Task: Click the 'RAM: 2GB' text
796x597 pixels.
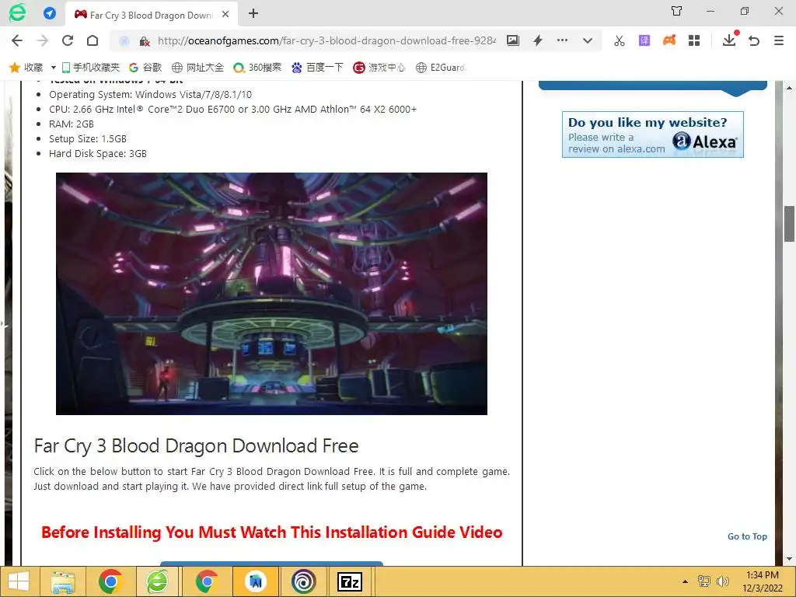Action: pos(71,124)
